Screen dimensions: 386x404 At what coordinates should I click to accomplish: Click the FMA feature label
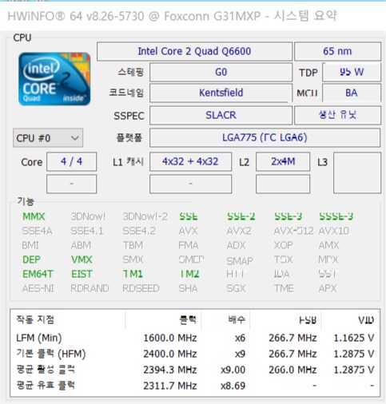189,245
